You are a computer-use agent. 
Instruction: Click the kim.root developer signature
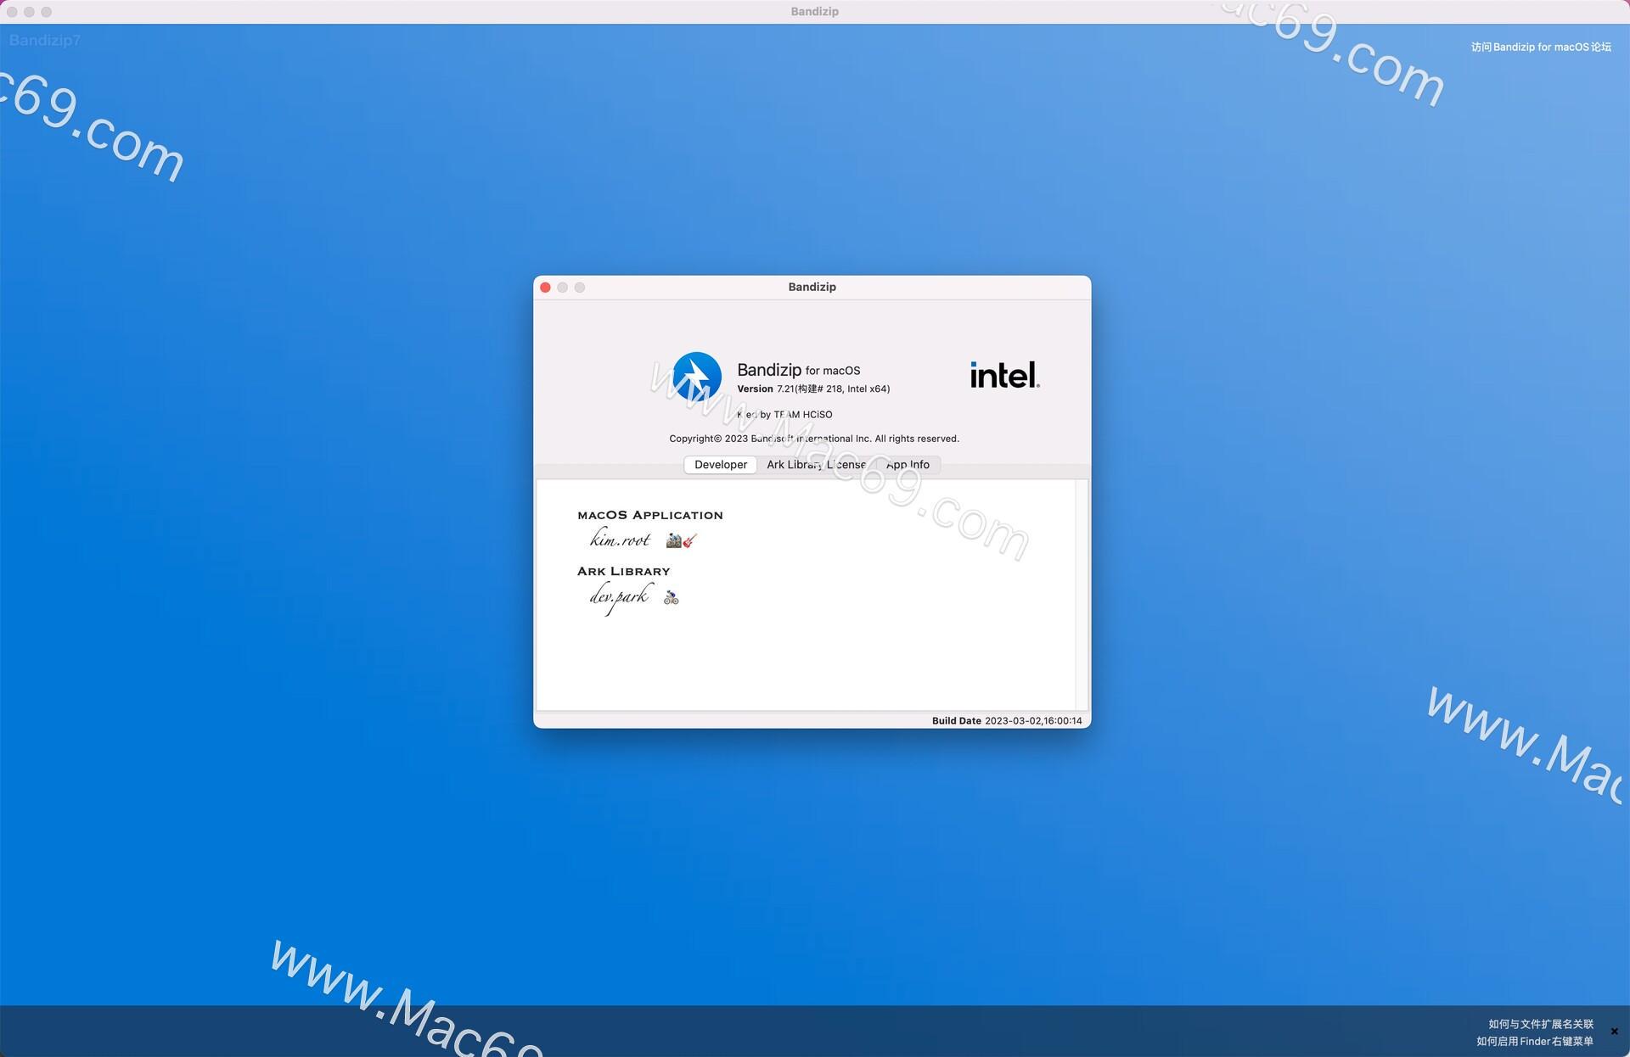pos(621,539)
